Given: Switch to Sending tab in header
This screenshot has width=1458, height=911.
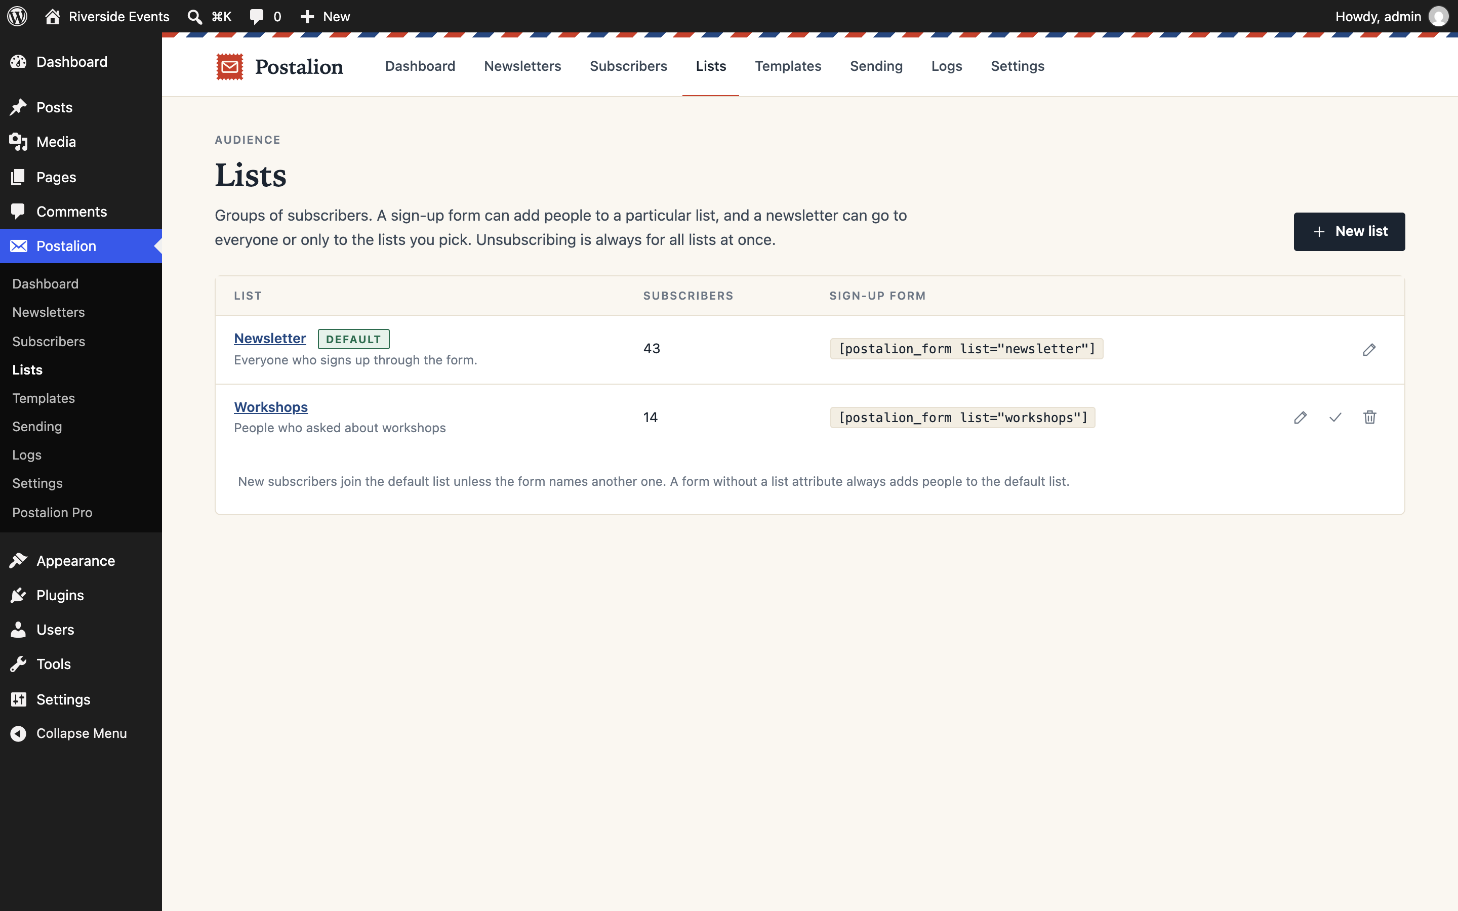Looking at the screenshot, I should coord(876,66).
